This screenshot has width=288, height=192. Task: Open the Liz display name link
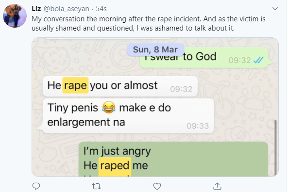tap(36, 9)
